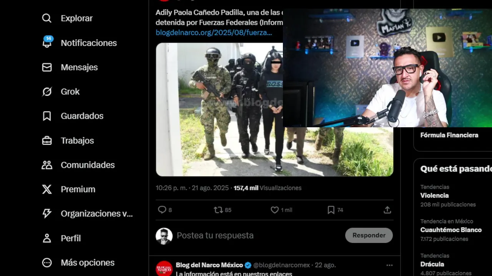The height and width of the screenshot is (276, 492).
Task: Open Explorar search icon in sidebar
Action: 47,18
